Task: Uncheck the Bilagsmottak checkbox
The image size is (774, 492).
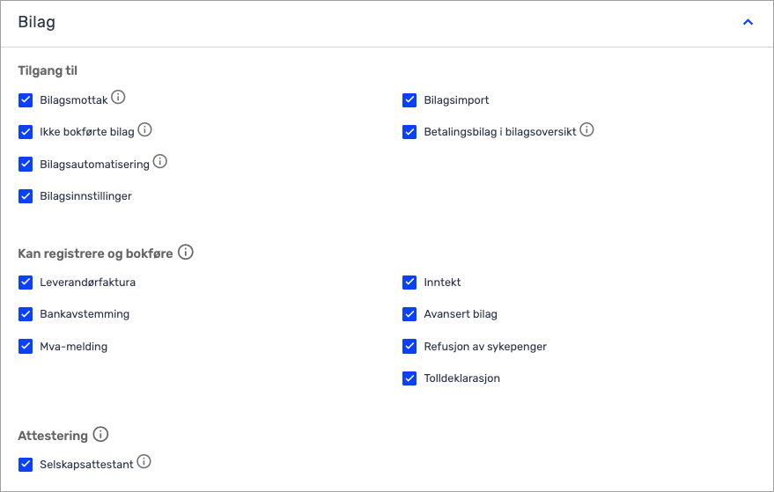Action: [26, 100]
